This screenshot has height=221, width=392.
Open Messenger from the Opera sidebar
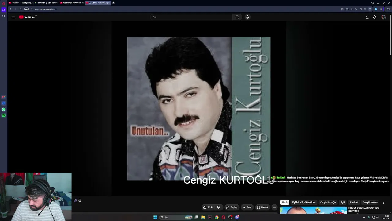click(4, 103)
